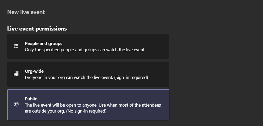Click the "People and groups" option title
This screenshot has width=263, height=126.
pos(43,43)
